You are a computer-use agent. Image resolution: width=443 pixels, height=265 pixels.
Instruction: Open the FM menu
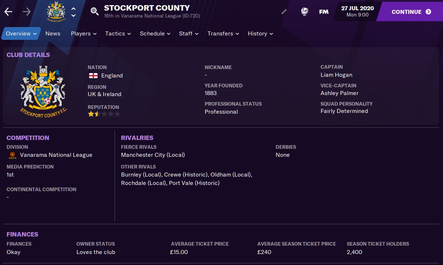point(323,12)
